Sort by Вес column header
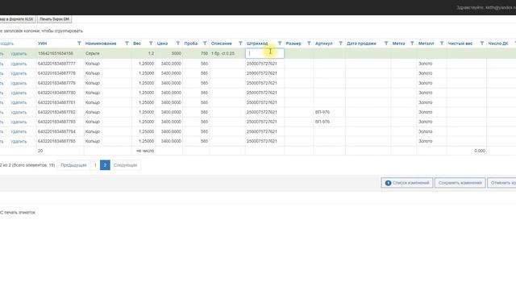The height and width of the screenshot is (290, 516). click(x=137, y=43)
